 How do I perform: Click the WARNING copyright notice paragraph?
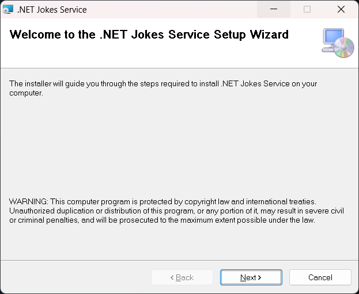176,211
